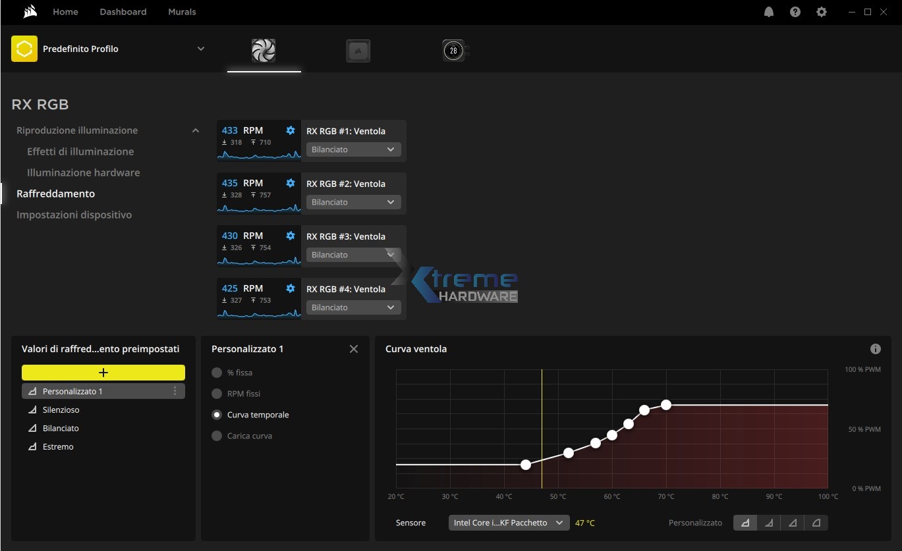Image resolution: width=902 pixels, height=551 pixels.
Task: Open the RX RGB #2 Bilanciato dropdown
Action: (353, 202)
